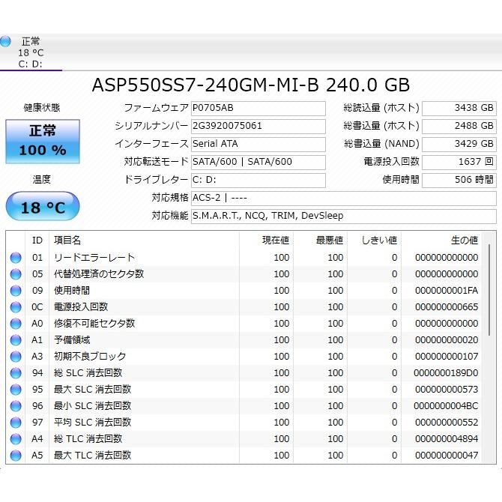Select the 電源投入回数 attribute name in SMART list
The image size is (502, 502).
(x=81, y=306)
